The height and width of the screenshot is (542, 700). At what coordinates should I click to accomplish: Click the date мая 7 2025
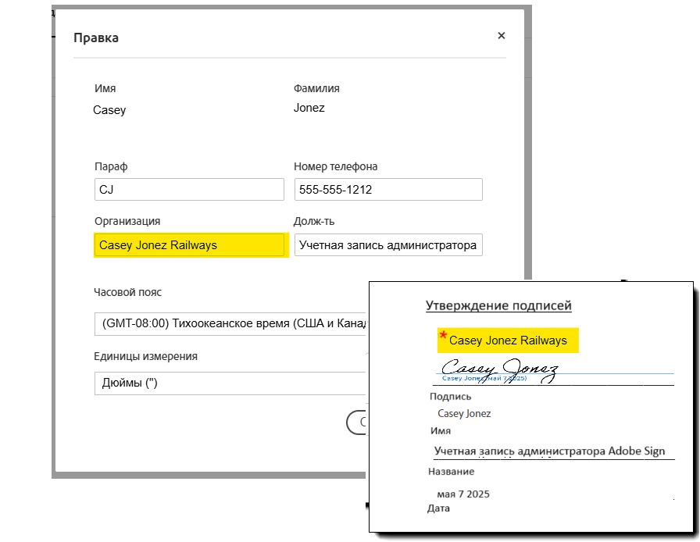click(x=463, y=494)
